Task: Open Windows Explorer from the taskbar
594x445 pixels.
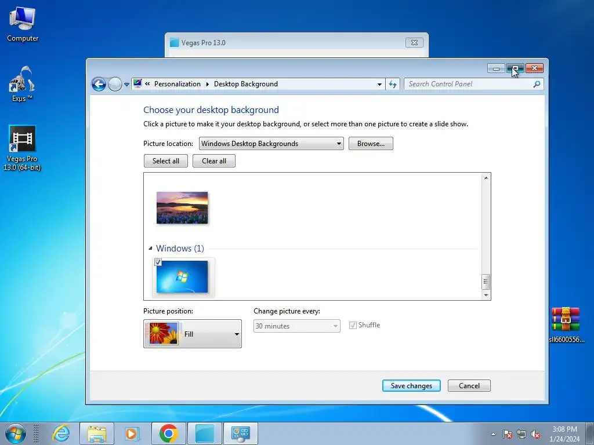Action: point(97,433)
